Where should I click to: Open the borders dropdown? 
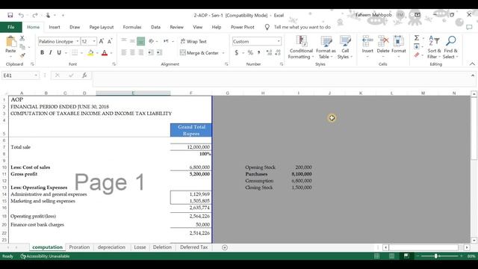point(81,53)
